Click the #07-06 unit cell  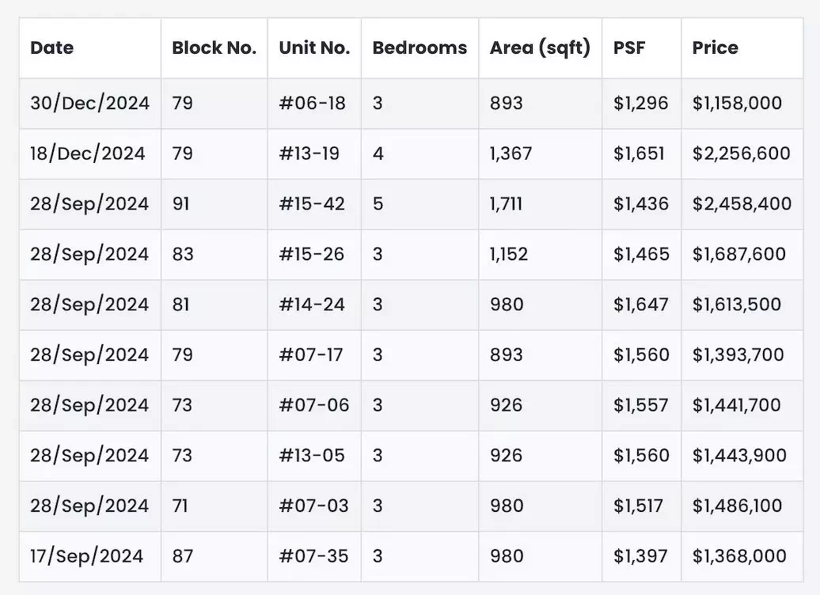(314, 405)
